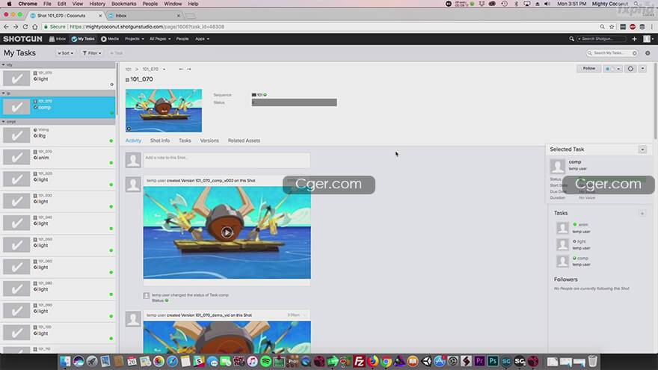The width and height of the screenshot is (658, 370).
Task: Collapse the cmpt task group
Action: (x=4, y=122)
